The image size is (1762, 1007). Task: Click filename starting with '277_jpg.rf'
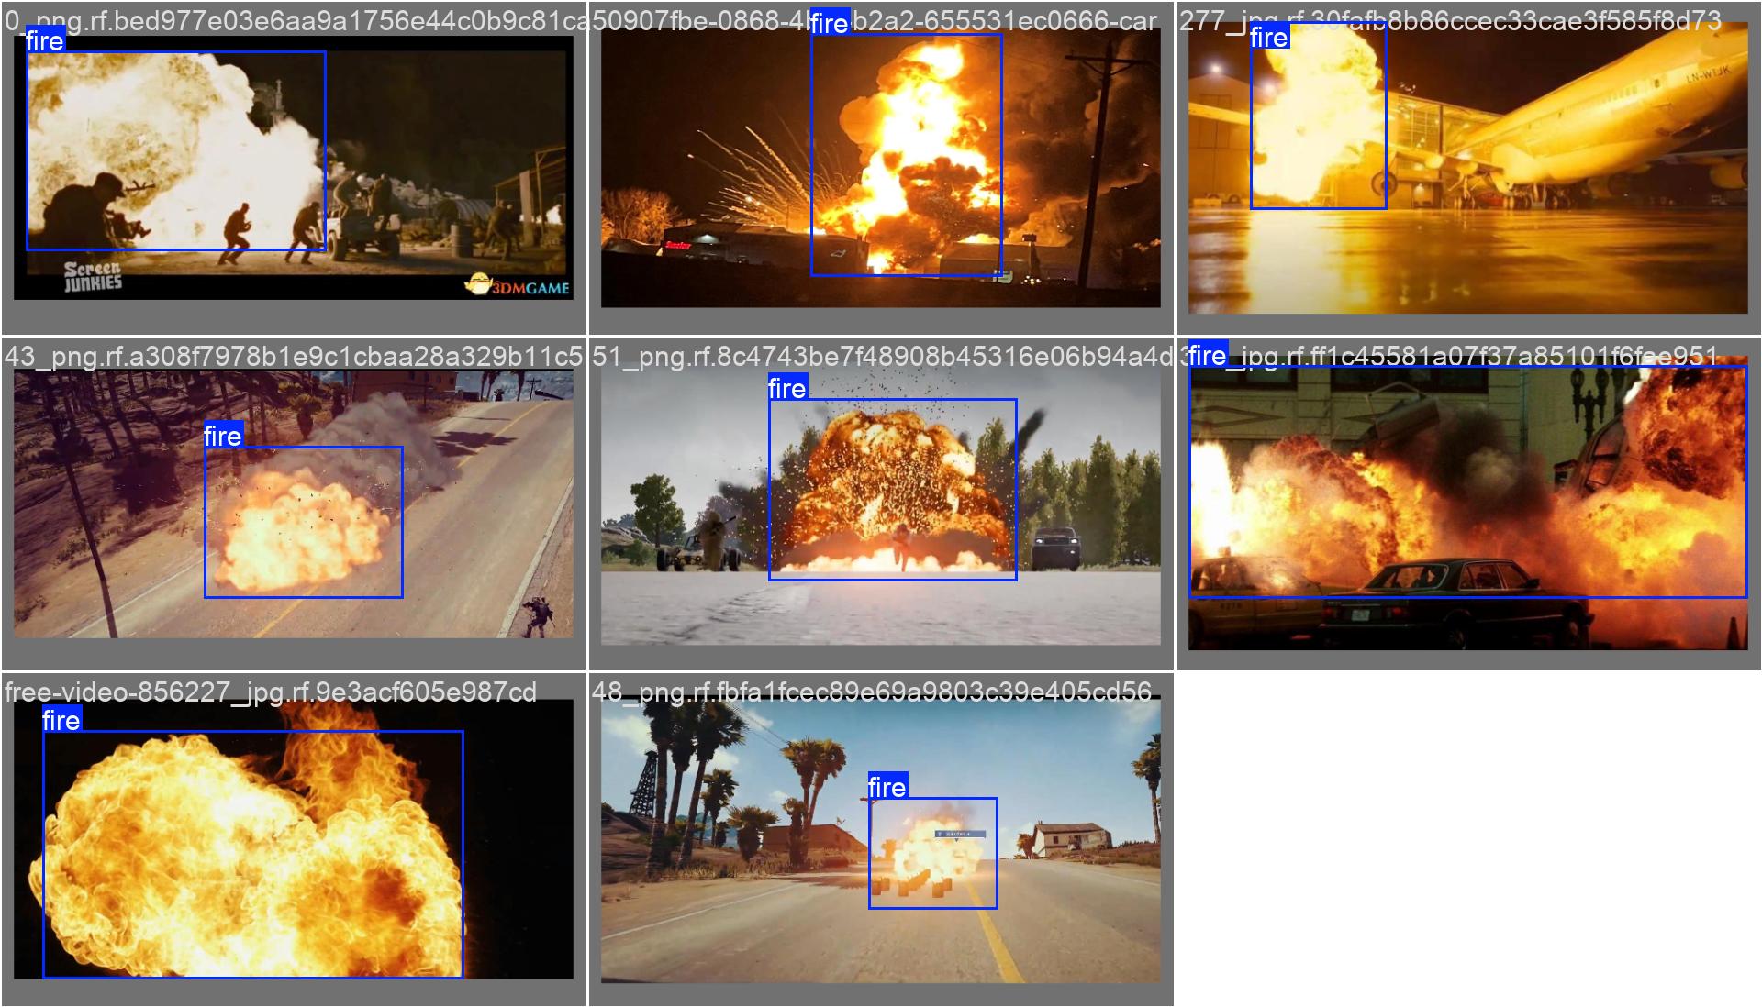pyautogui.click(x=1450, y=20)
